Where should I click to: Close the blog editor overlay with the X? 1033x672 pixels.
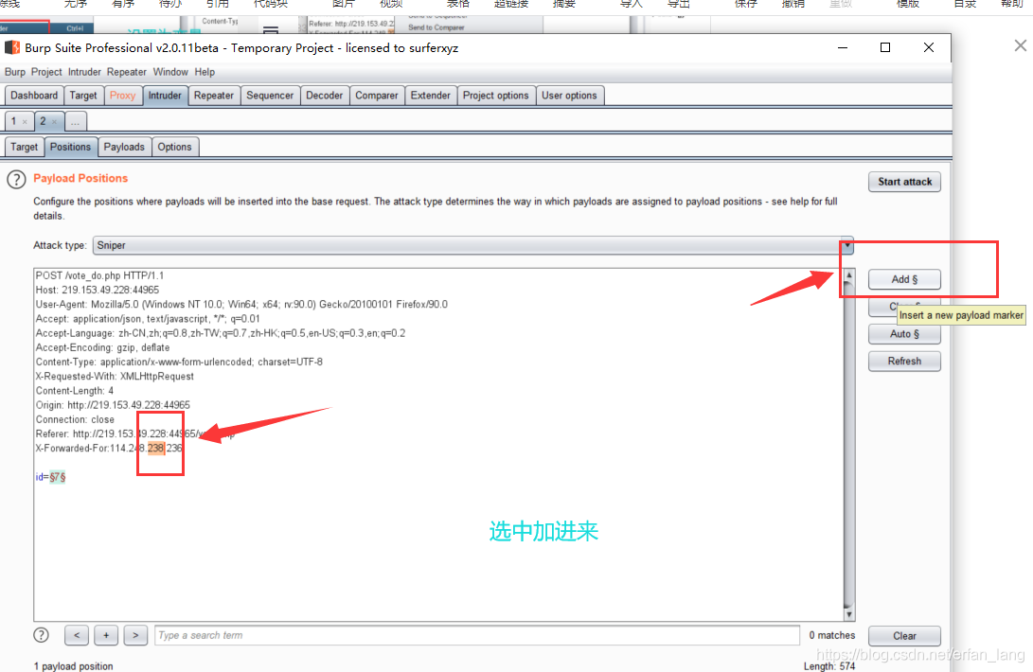pyautogui.click(x=1021, y=45)
